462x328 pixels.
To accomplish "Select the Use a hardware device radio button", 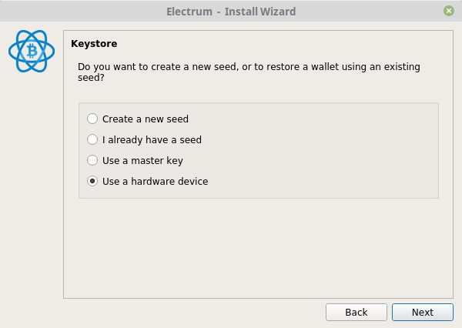I will coord(92,181).
